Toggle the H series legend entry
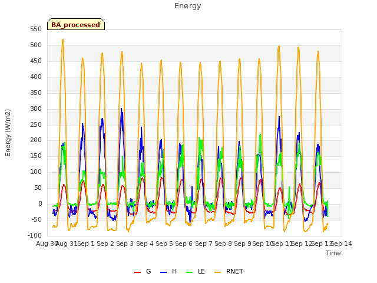Image resolution: width=377 pixels, height=283 pixels. tap(168, 271)
